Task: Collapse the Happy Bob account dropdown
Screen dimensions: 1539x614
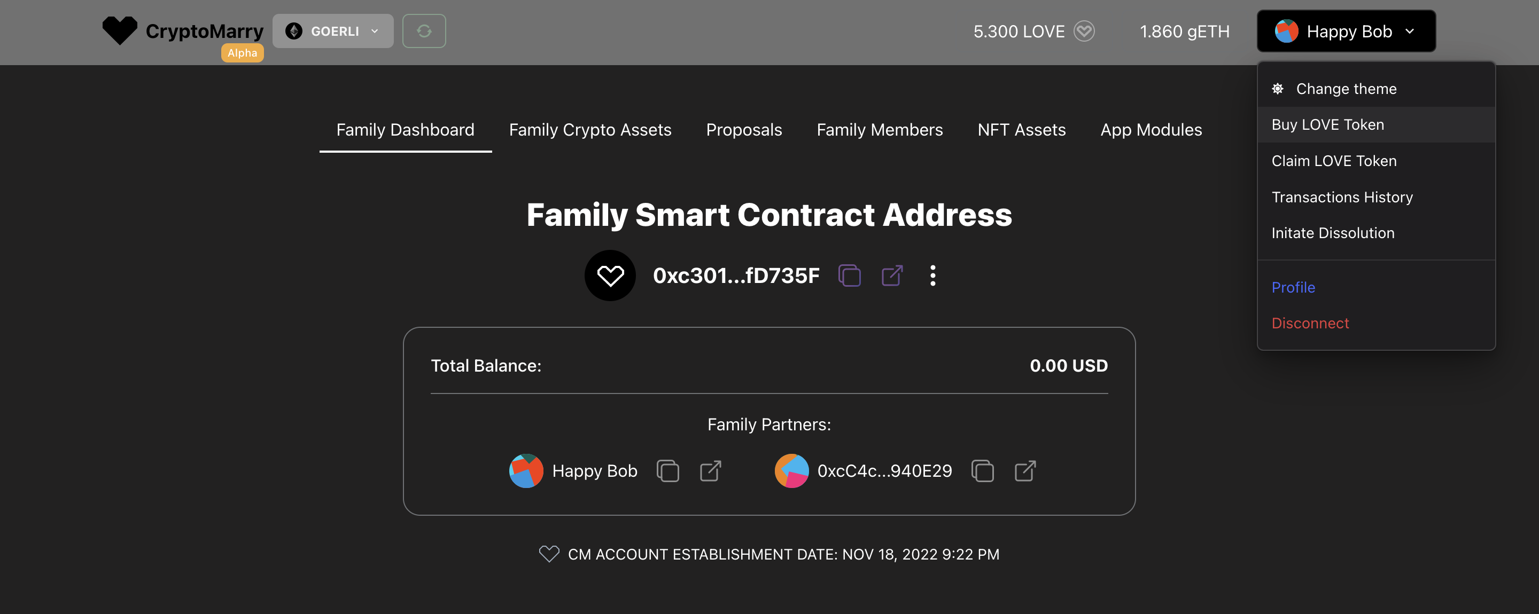Action: 1346,31
